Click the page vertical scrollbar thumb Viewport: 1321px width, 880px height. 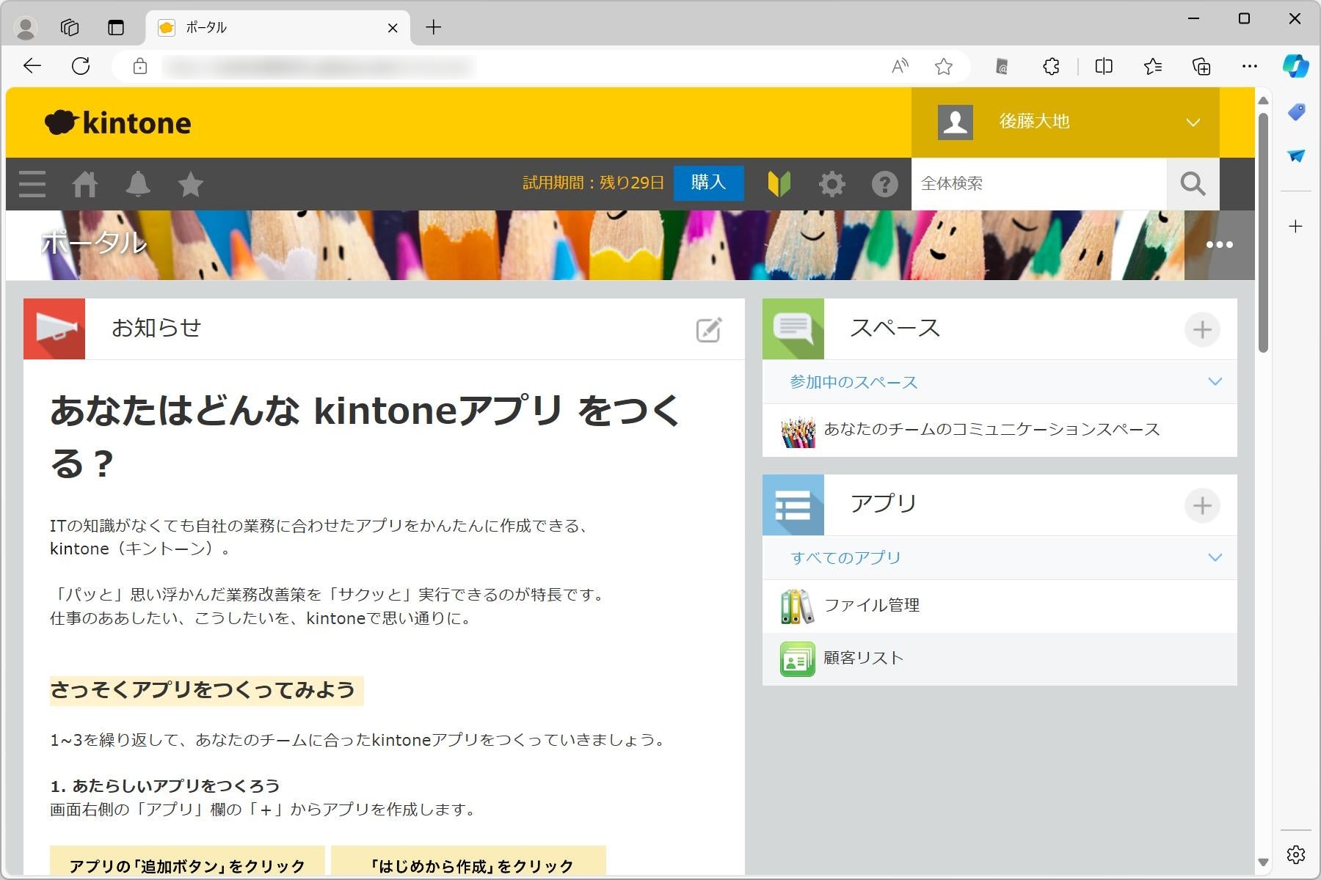[1263, 233]
